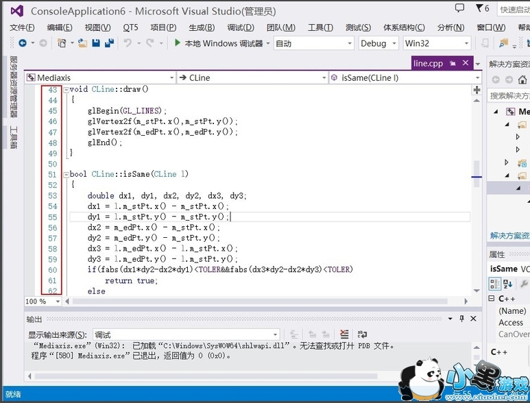This screenshot has width=530, height=403.
Task: Click the Undo arrow in toolbar
Action: click(128, 43)
